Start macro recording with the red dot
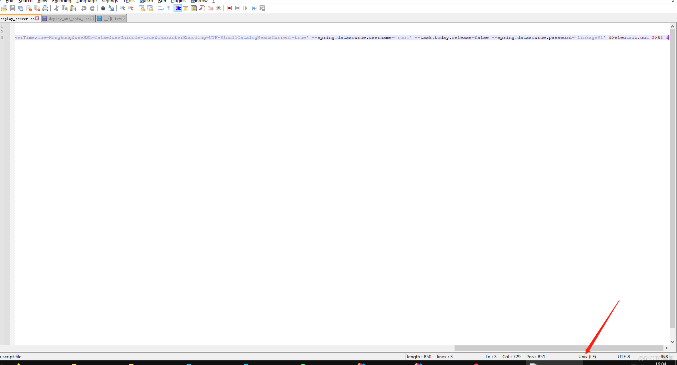 [230, 8]
